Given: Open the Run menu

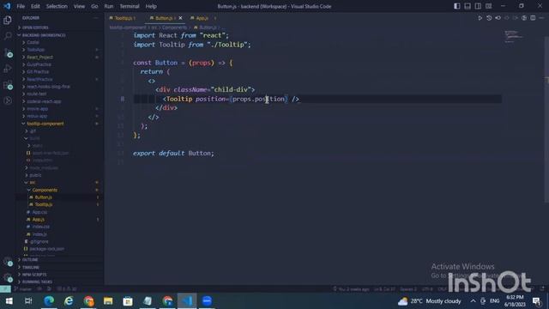Looking at the screenshot, I should tap(109, 6).
